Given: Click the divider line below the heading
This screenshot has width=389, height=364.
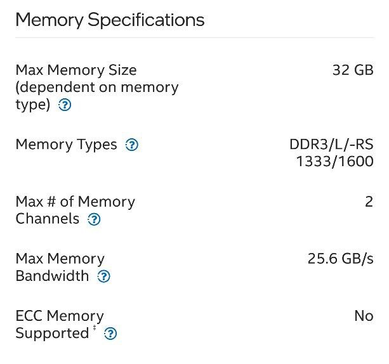Looking at the screenshot, I should 195,37.
